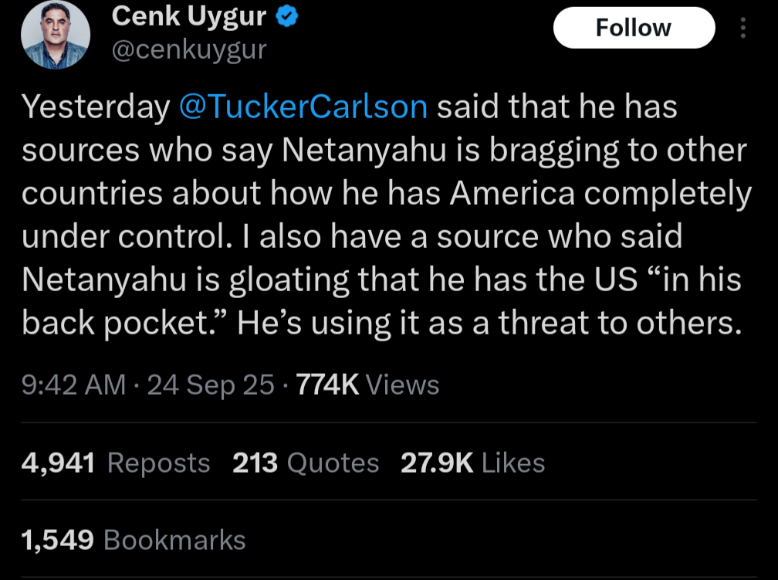Click the Likes label beside 27.9K
778x580 pixels.
[513, 463]
